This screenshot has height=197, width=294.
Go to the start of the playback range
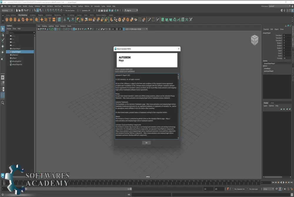click(x=273, y=182)
